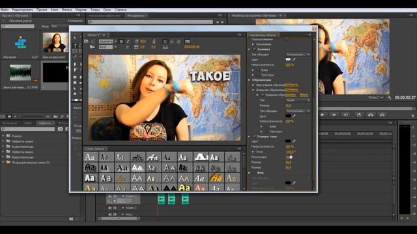Open the Редактировать menu
417x234 pixels.
(x=23, y=10)
